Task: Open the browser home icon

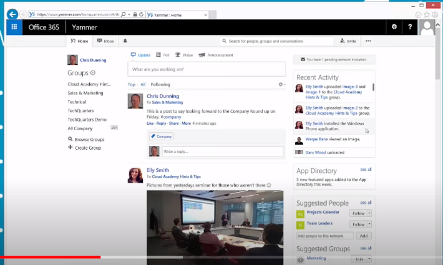Action: click(418, 14)
